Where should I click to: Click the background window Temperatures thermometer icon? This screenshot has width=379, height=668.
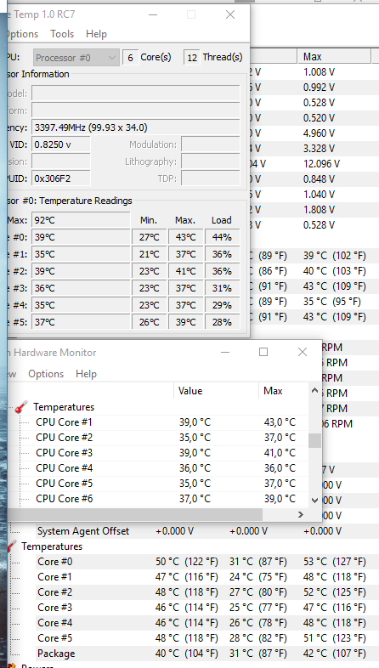point(13,546)
